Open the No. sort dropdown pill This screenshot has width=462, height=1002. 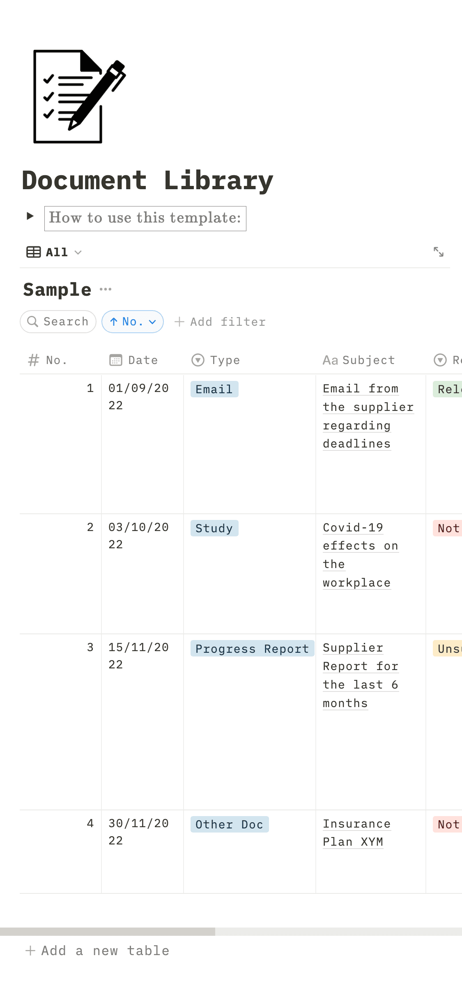coord(133,322)
